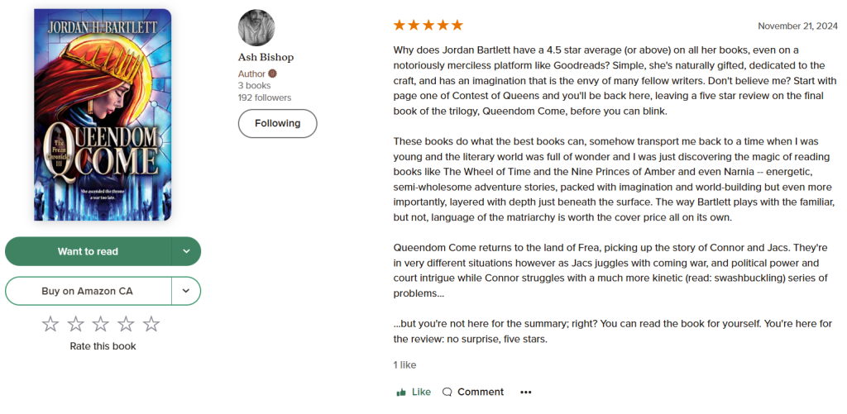Image resolution: width=847 pixels, height=414 pixels.
Task: Click the Goodreads Author badge icon
Action: point(272,74)
